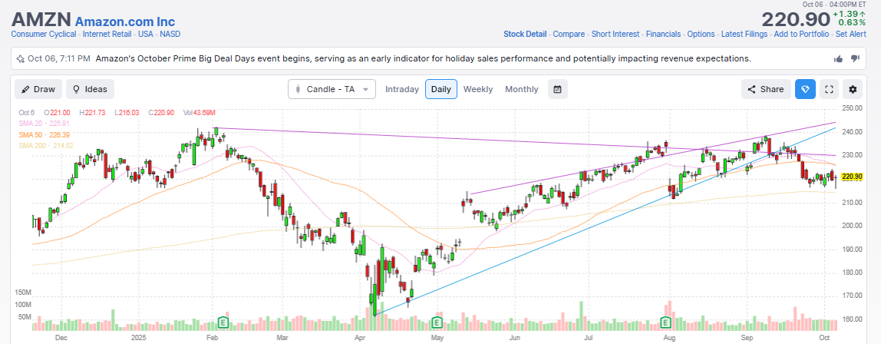Open chart settings gear
Image resolution: width=881 pixels, height=344 pixels.
tap(853, 89)
